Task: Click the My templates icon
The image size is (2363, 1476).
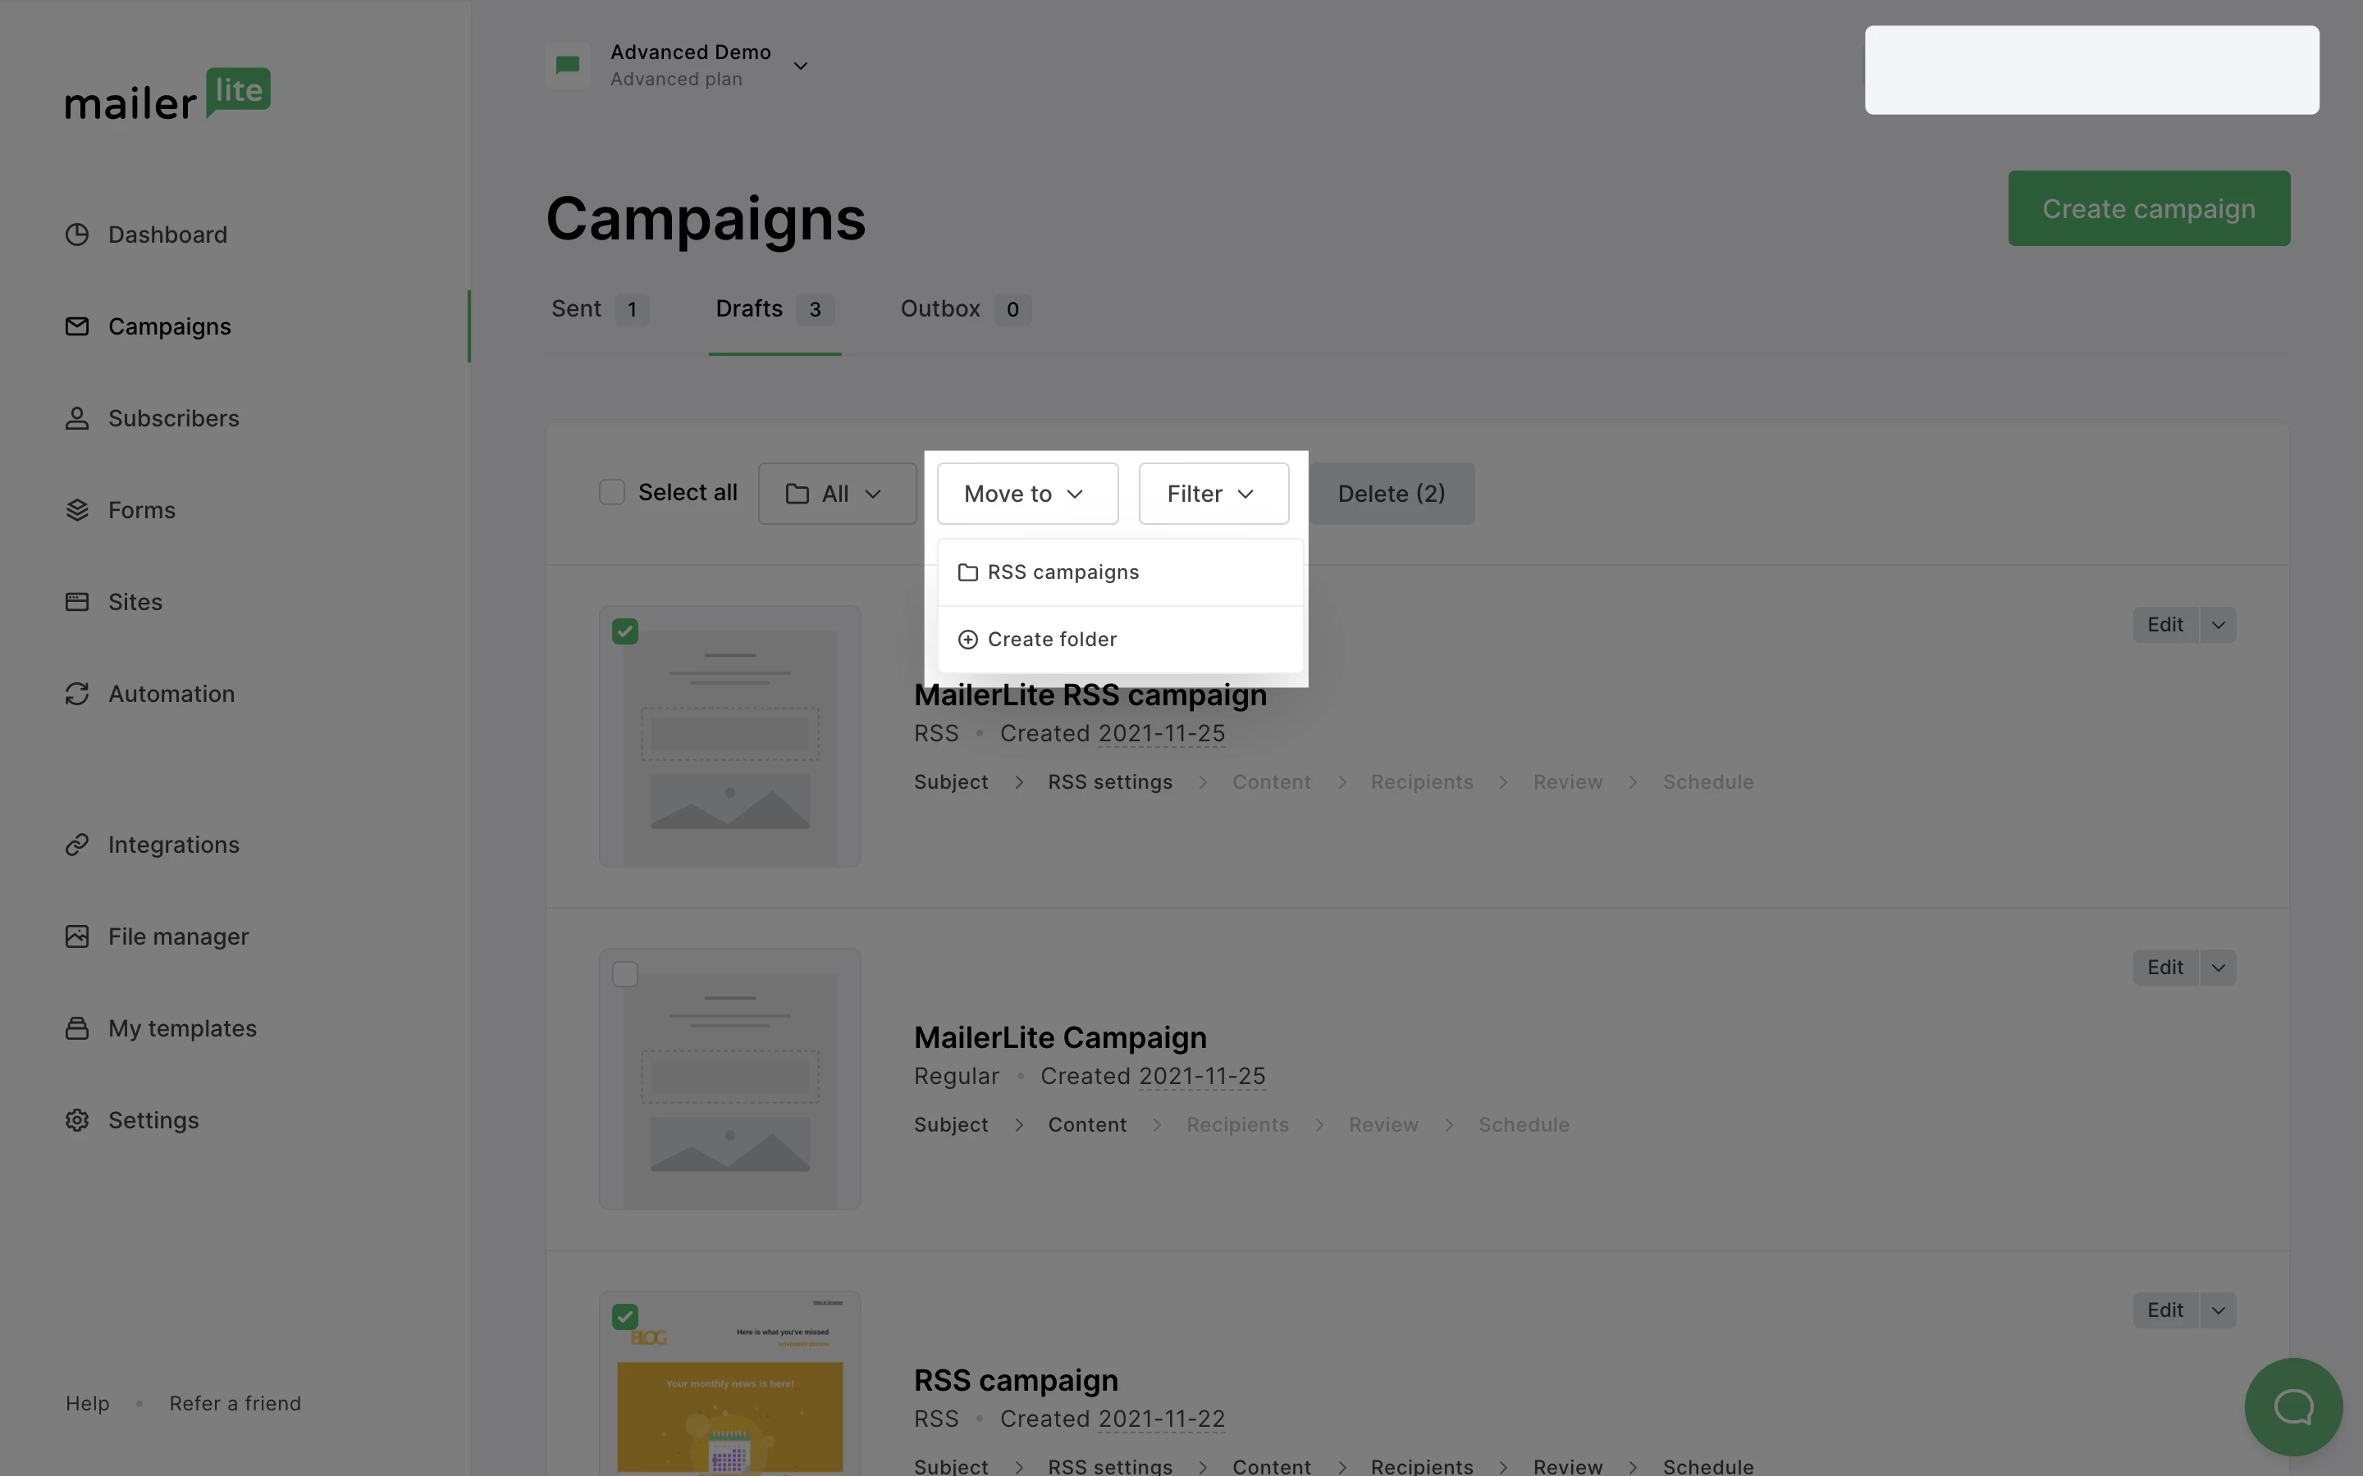Action: point(77,1028)
